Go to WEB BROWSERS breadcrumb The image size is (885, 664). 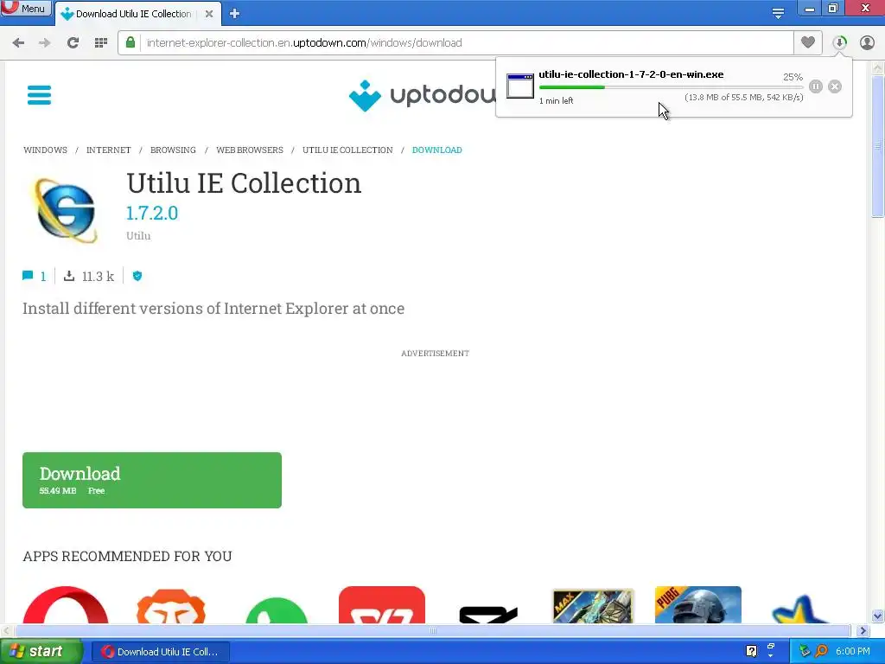point(250,150)
